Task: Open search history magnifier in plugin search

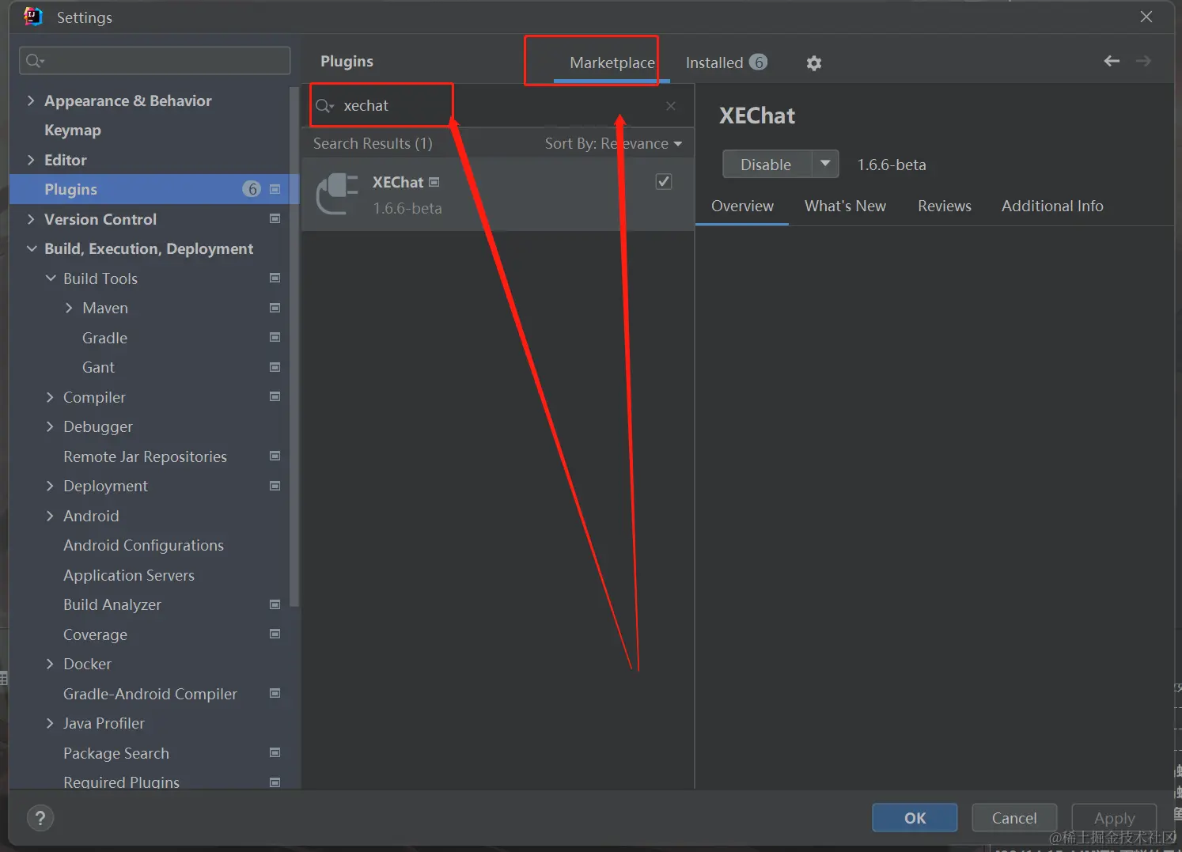Action: (x=324, y=106)
